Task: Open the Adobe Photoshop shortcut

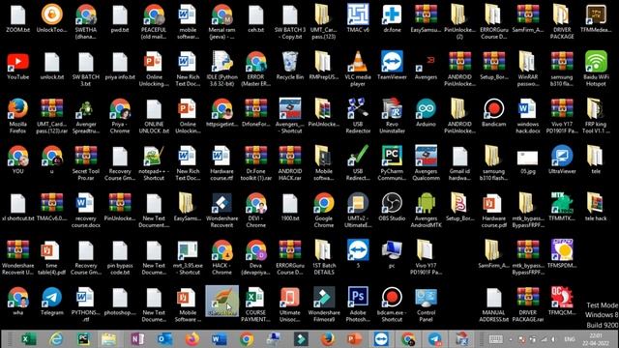Action: click(x=358, y=304)
